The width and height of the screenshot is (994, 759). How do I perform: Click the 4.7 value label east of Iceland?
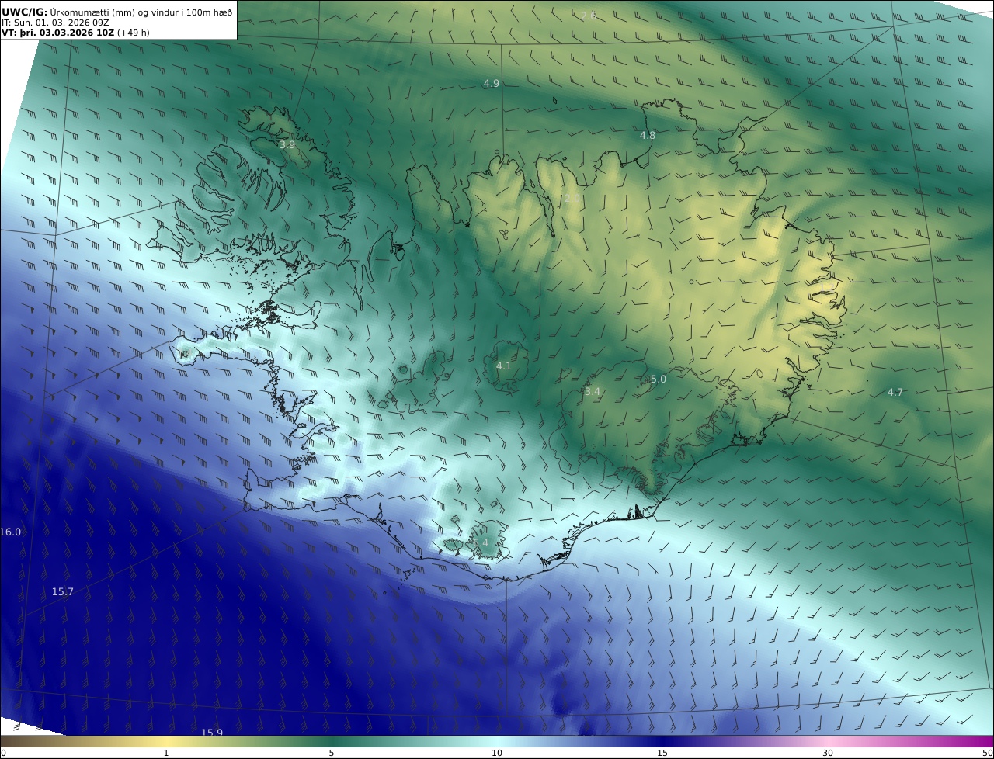895,393
